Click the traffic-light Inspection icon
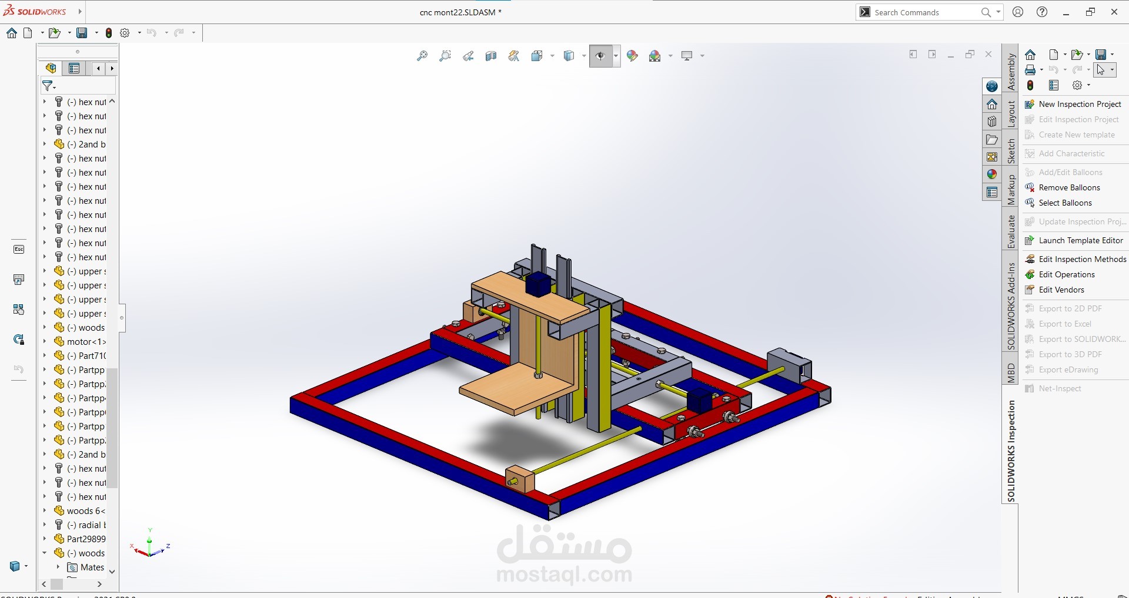The width and height of the screenshot is (1129, 598). click(x=1031, y=85)
